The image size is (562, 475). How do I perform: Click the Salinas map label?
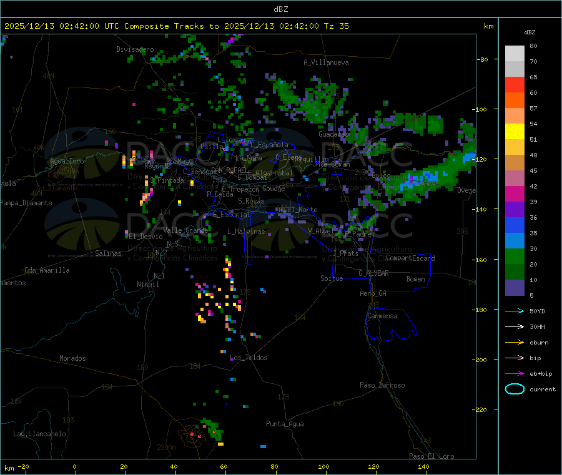[x=108, y=253]
